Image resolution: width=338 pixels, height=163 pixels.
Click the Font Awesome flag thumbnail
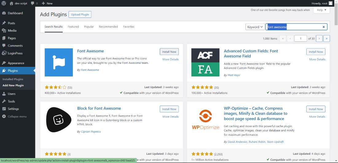(x=59, y=62)
